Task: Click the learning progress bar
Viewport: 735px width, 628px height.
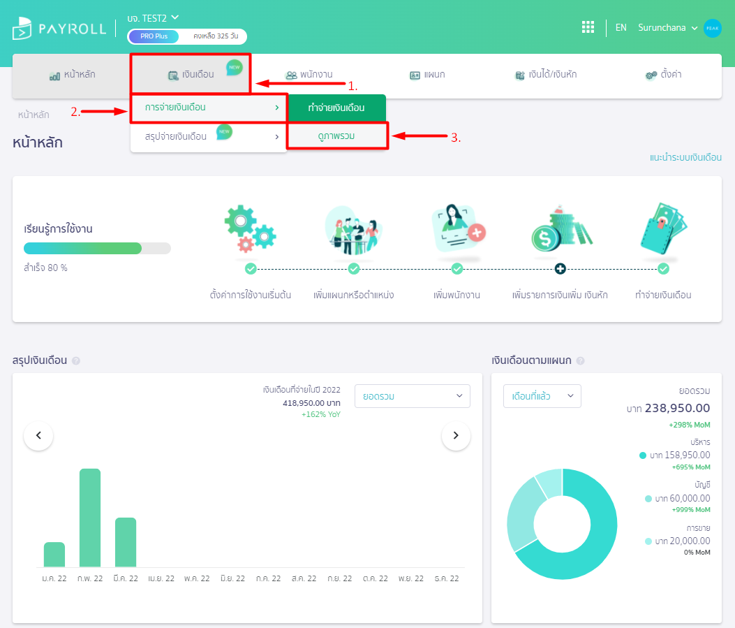Action: pos(97,249)
